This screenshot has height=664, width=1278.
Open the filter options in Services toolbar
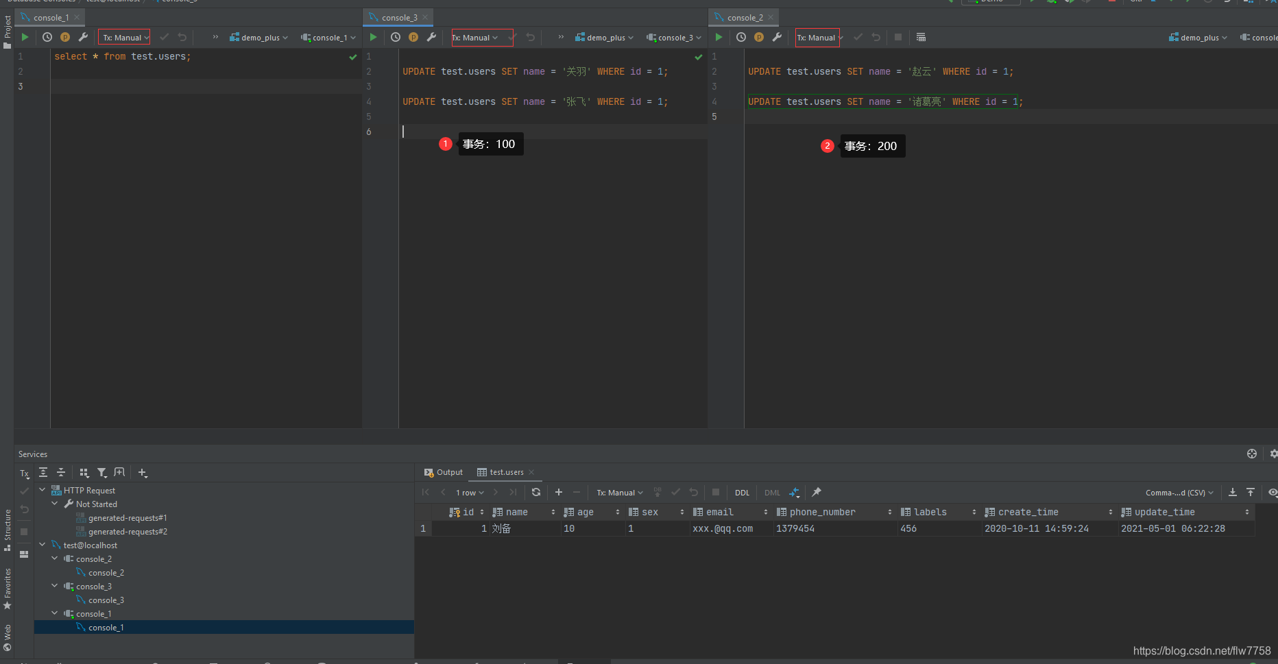pyautogui.click(x=101, y=472)
